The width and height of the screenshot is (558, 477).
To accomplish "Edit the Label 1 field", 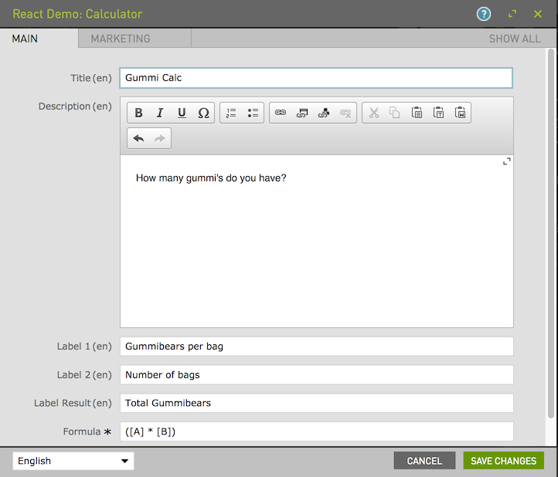I will click(x=317, y=347).
